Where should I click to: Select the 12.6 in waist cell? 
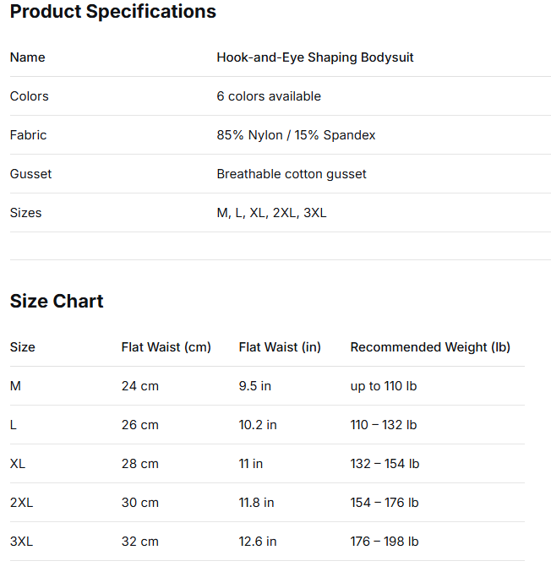258,542
